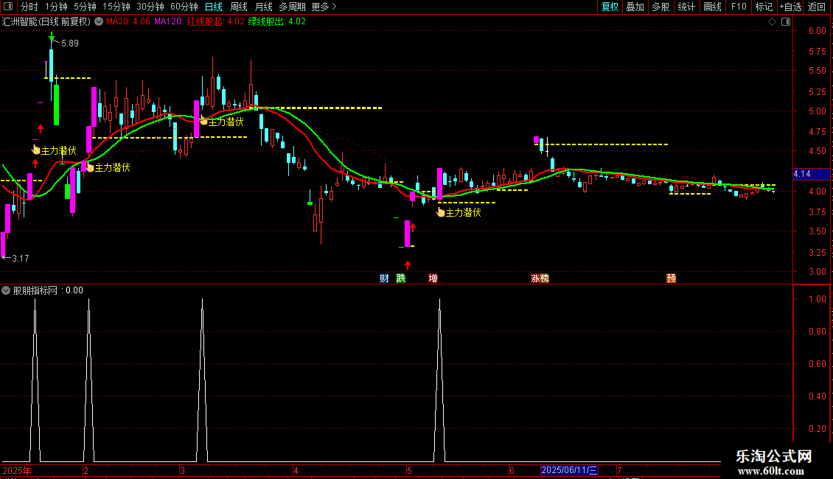833x479 pixels.
Task: Toggle the side panel icon near price axis
Action: 786,21
